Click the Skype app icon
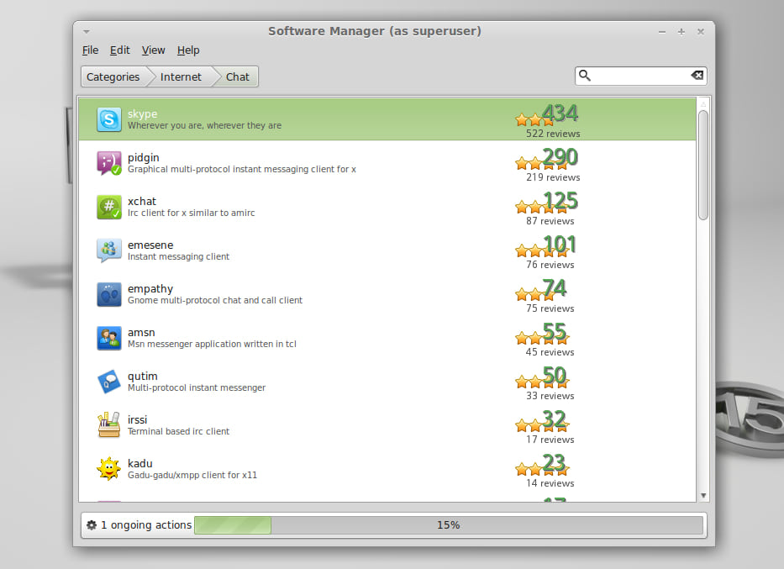 click(x=109, y=119)
